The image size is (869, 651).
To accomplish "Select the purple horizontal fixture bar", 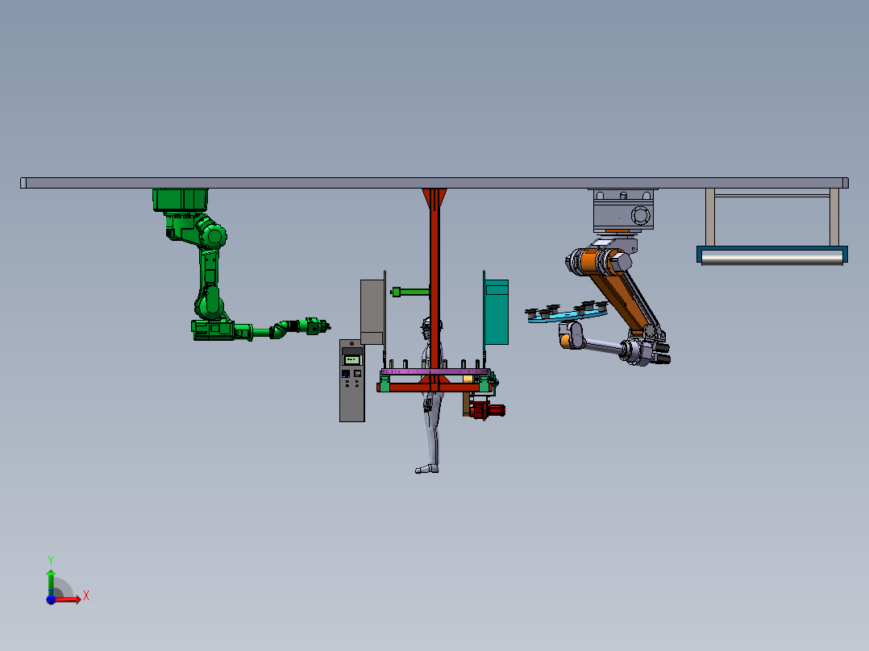I will click(x=434, y=371).
